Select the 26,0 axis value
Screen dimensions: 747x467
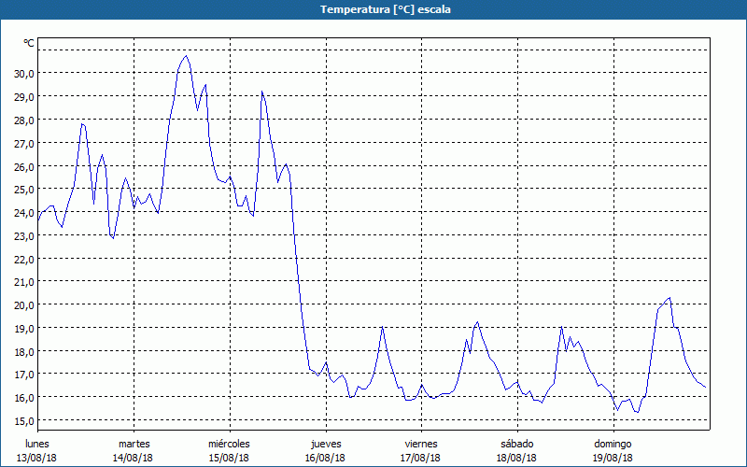click(x=24, y=167)
